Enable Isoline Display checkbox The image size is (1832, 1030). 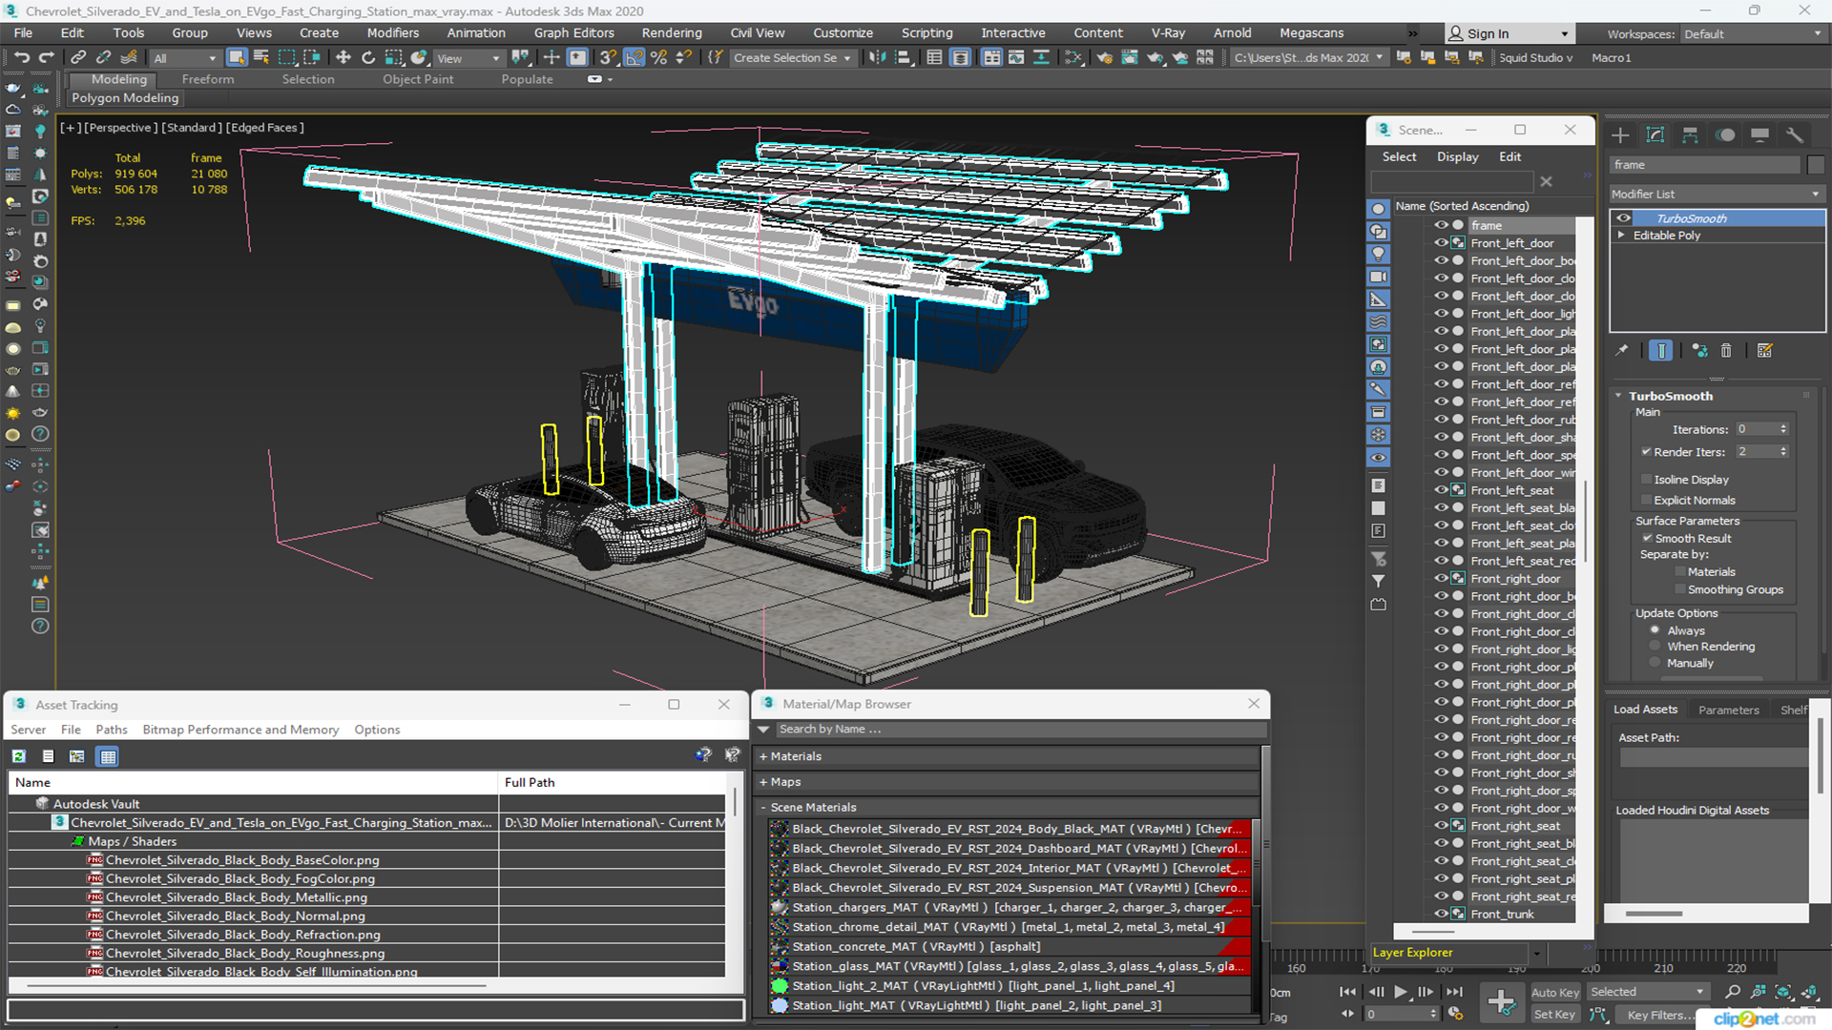pyautogui.click(x=1647, y=479)
